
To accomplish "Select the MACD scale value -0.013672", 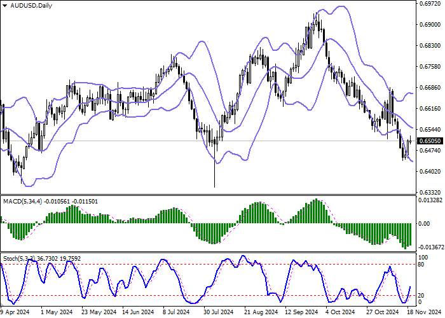I will [431, 247].
